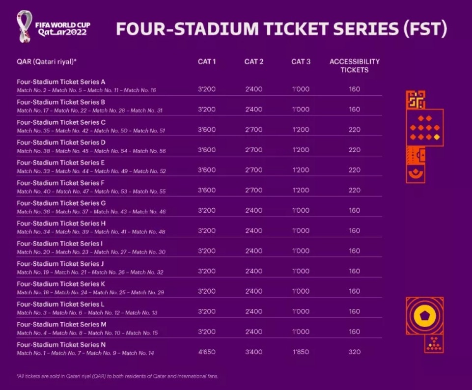Click the footnote about Qatari riyal sales
This screenshot has height=390, width=472.
117,376
